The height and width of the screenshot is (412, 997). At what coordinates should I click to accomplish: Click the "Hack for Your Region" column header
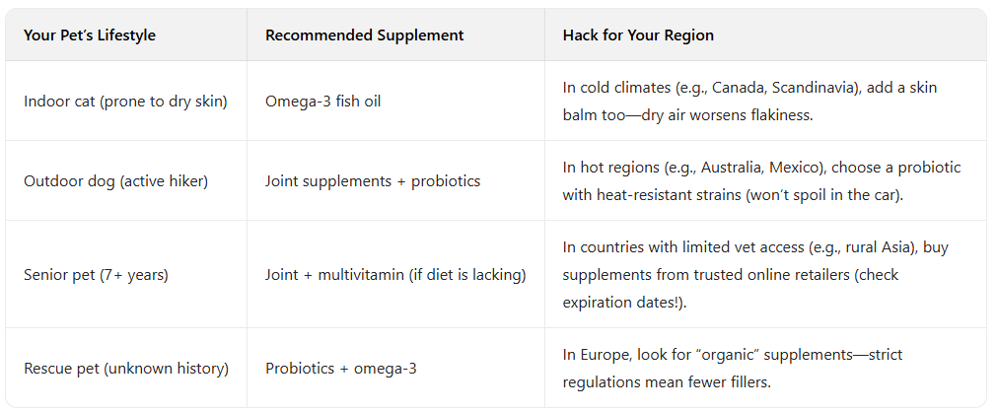(638, 35)
